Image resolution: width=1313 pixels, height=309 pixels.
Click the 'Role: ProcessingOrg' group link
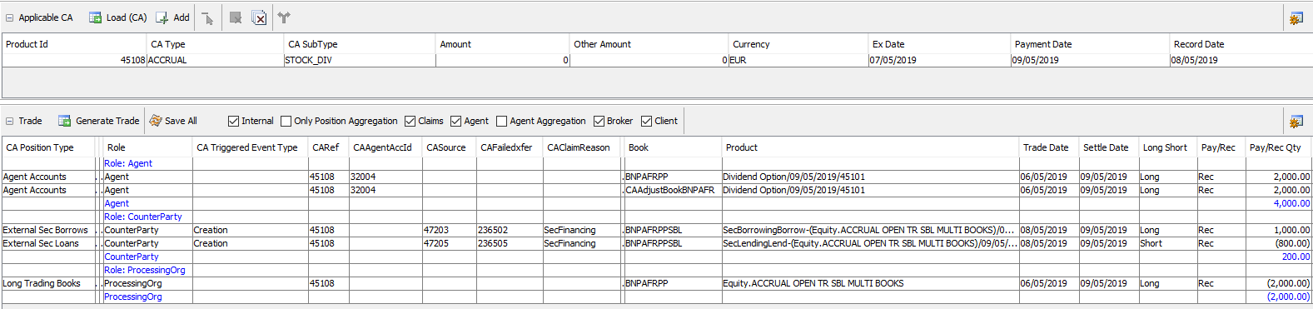point(145,270)
